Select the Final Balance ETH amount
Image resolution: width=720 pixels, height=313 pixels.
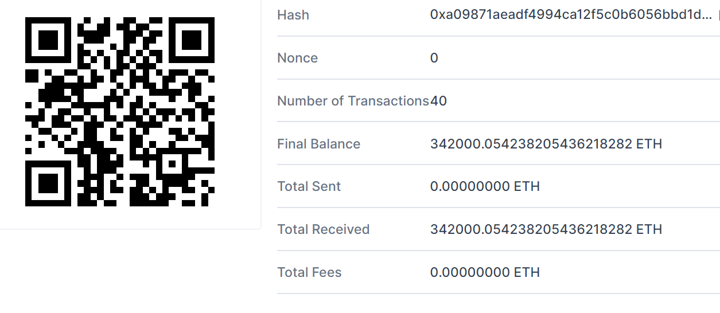click(x=531, y=144)
